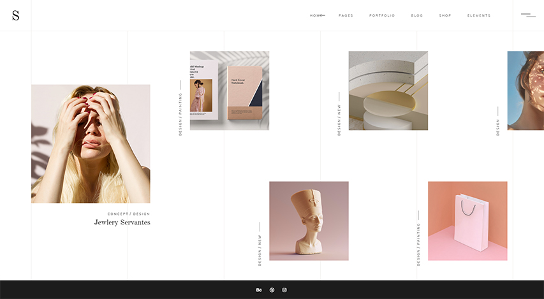Open the Behance social link
Viewport: 544px width, 299px height.
pyautogui.click(x=259, y=290)
